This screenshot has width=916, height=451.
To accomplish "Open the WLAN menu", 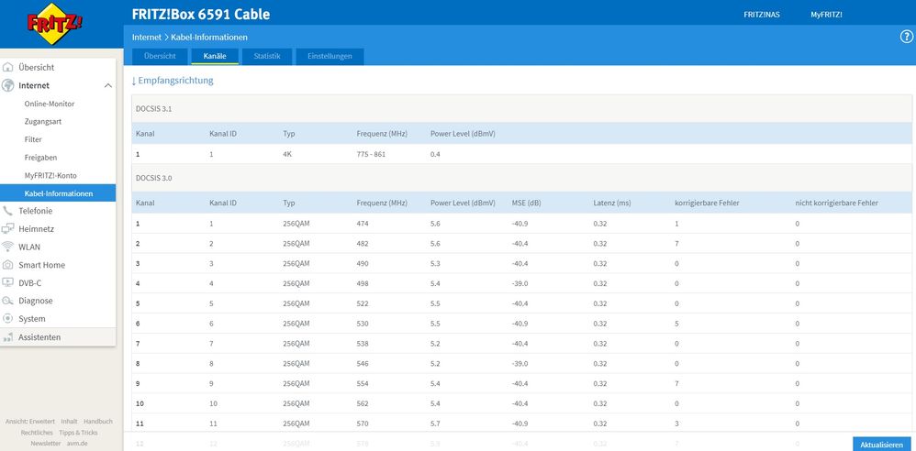I will tap(29, 247).
